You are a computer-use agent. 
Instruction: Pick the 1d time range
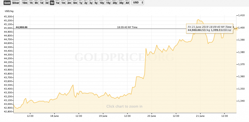coord(41,3)
